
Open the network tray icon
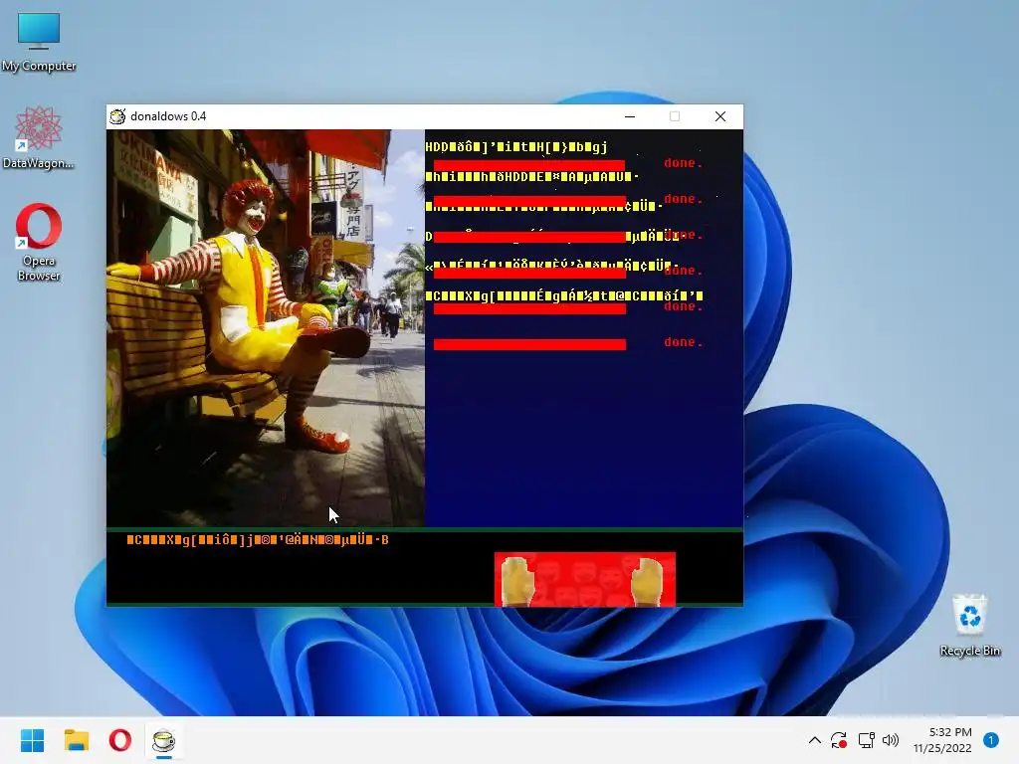(866, 740)
